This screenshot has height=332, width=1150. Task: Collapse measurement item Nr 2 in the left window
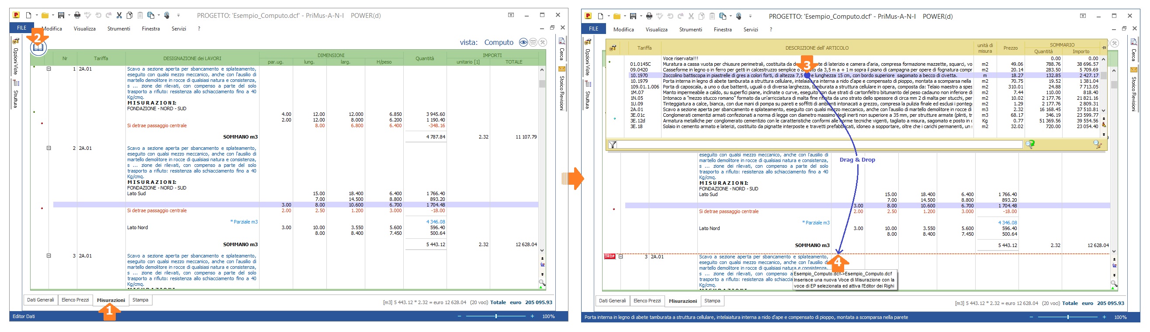point(49,148)
